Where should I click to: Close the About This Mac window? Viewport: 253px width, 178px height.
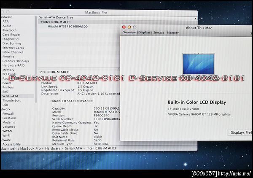[x=124, y=27]
